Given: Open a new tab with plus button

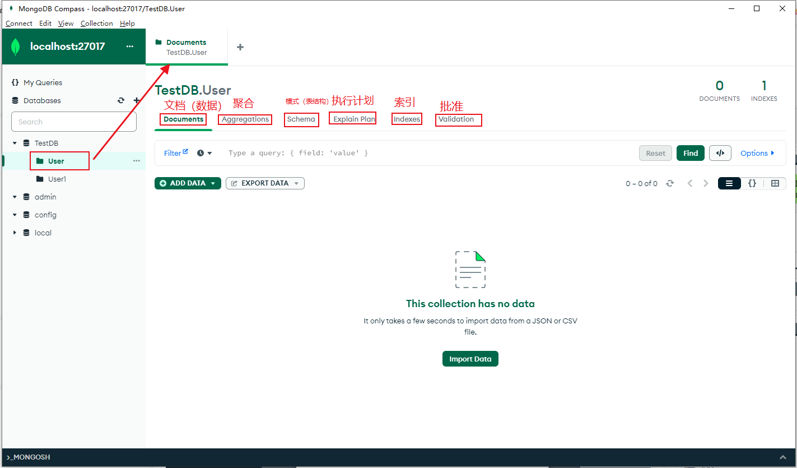Looking at the screenshot, I should (x=240, y=47).
